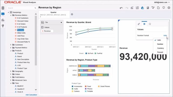Open the link properties tab icon

click(x=139, y=24)
